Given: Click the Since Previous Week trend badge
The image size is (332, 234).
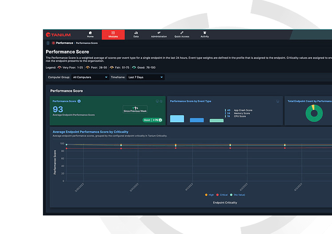Looking at the screenshot, I should coord(135,109).
